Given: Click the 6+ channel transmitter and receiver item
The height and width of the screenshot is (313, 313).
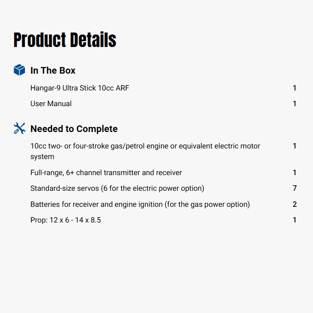Looking at the screenshot, I should coord(106,173).
